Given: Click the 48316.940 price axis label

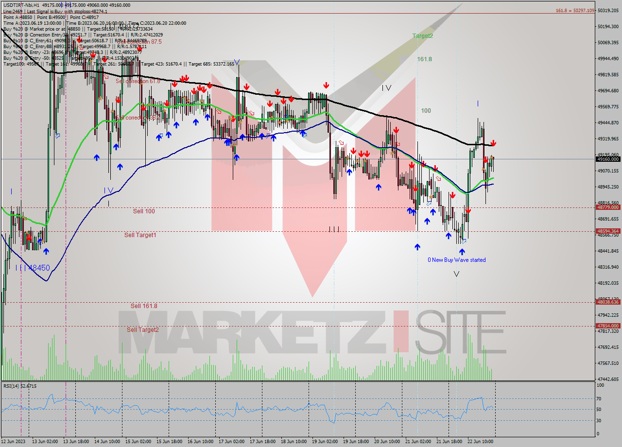Looking at the screenshot, I should point(608,267).
